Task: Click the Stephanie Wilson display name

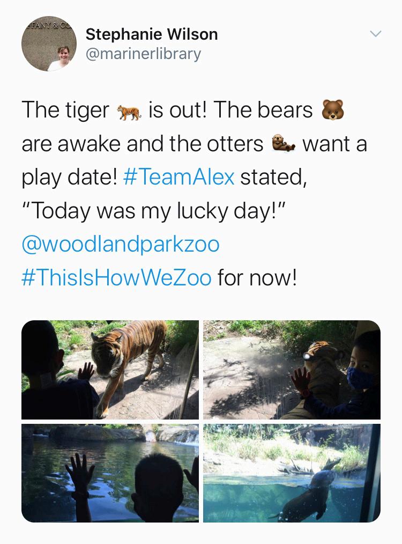Action: (152, 34)
